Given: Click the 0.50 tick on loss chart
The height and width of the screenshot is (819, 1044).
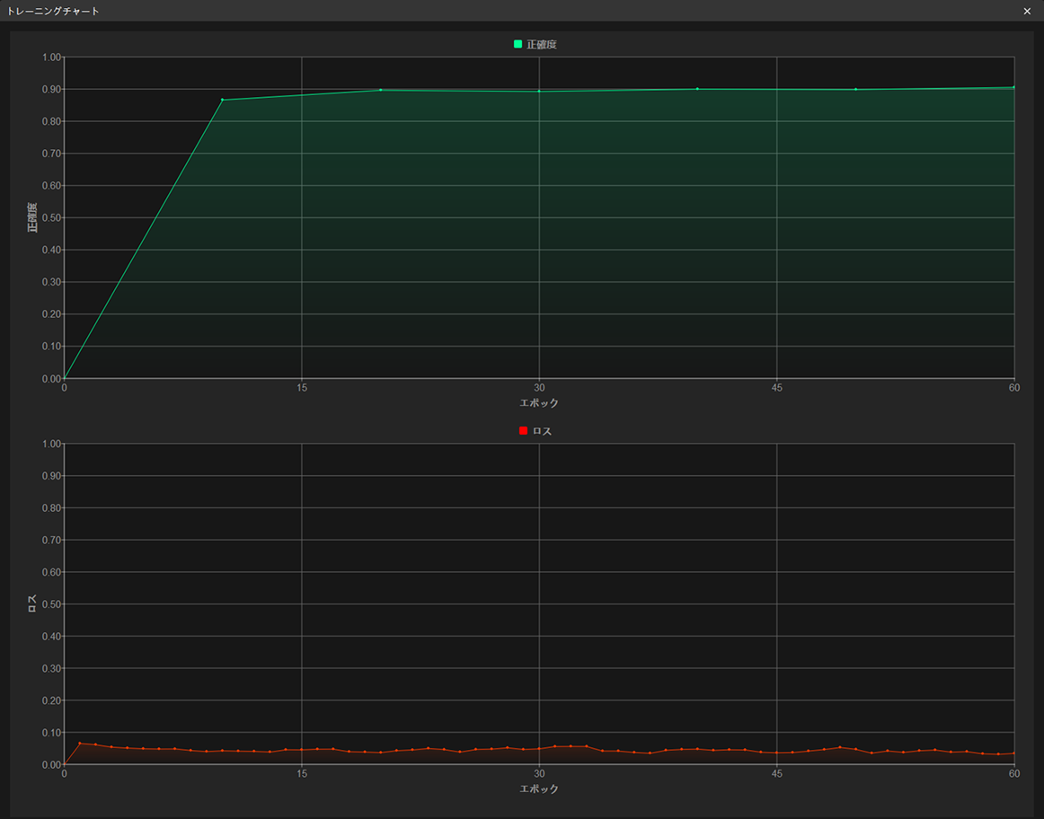Looking at the screenshot, I should [51, 604].
